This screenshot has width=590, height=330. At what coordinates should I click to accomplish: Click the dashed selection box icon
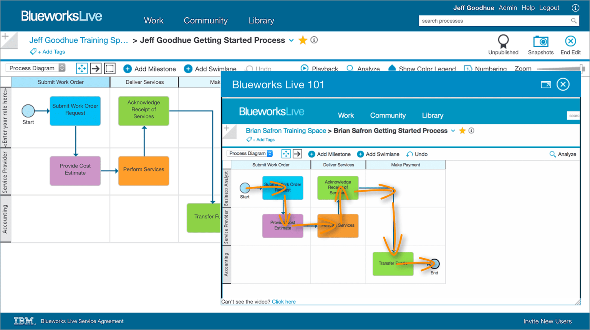click(x=110, y=68)
